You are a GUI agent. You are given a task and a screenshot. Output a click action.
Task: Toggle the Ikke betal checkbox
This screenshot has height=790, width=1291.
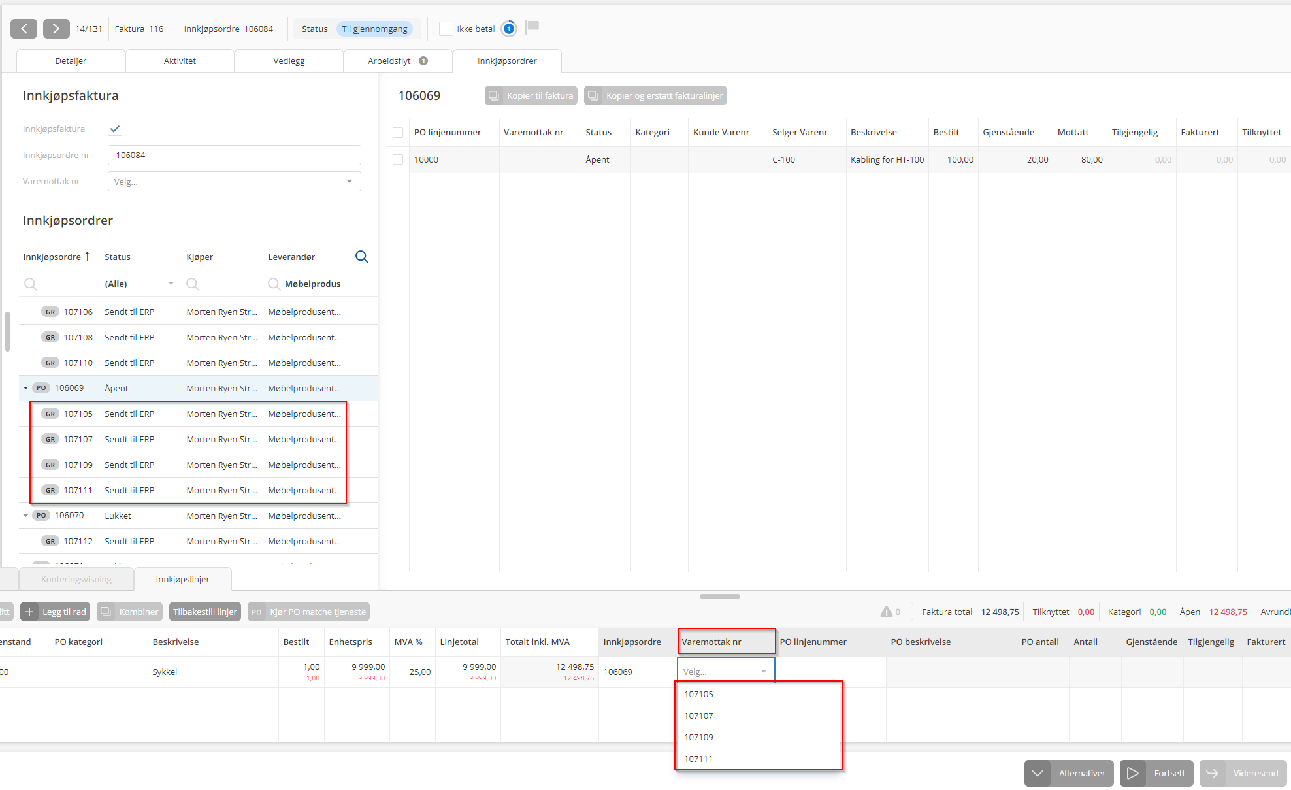tap(446, 29)
